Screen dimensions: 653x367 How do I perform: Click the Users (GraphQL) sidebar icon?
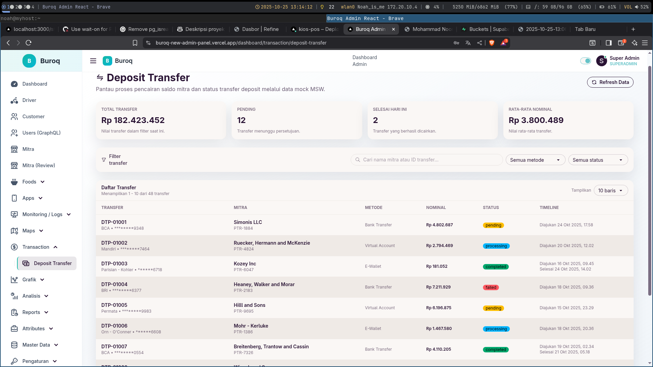[x=14, y=133]
